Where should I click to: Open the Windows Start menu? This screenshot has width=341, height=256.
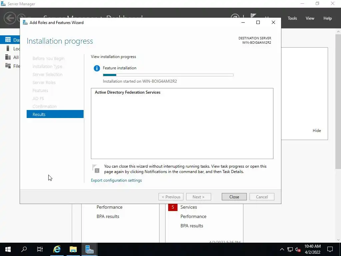[8, 249]
